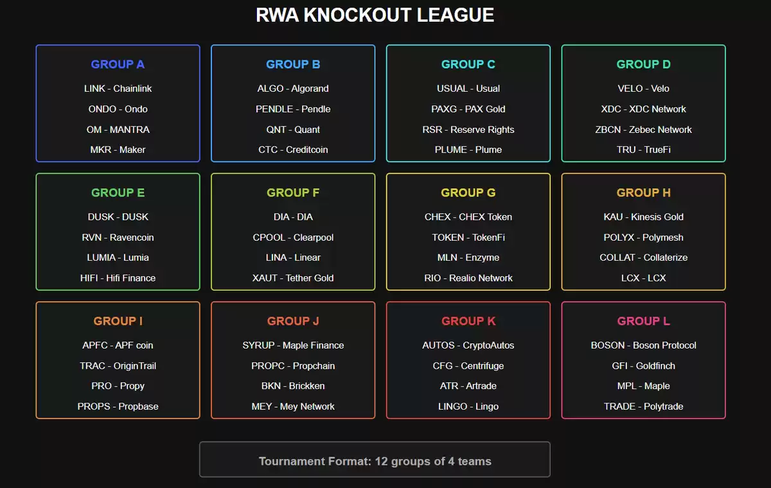Select RVN - Ravencoin entry
The height and width of the screenshot is (488, 771).
coord(118,238)
